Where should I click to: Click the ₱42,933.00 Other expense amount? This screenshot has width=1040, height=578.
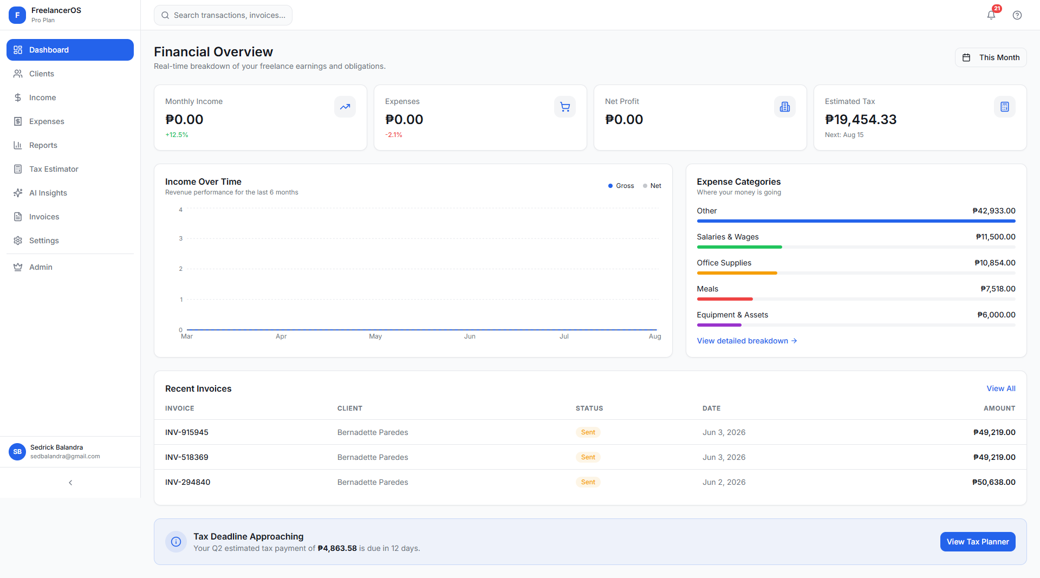click(994, 211)
